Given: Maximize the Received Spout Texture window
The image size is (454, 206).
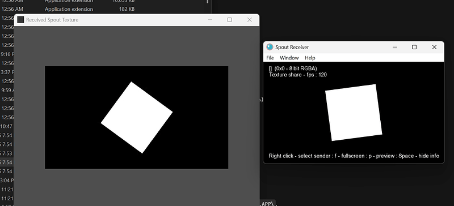Looking at the screenshot, I should (230, 20).
